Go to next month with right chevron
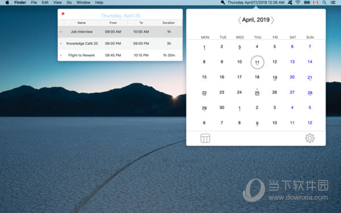341x213 pixels. click(x=272, y=20)
